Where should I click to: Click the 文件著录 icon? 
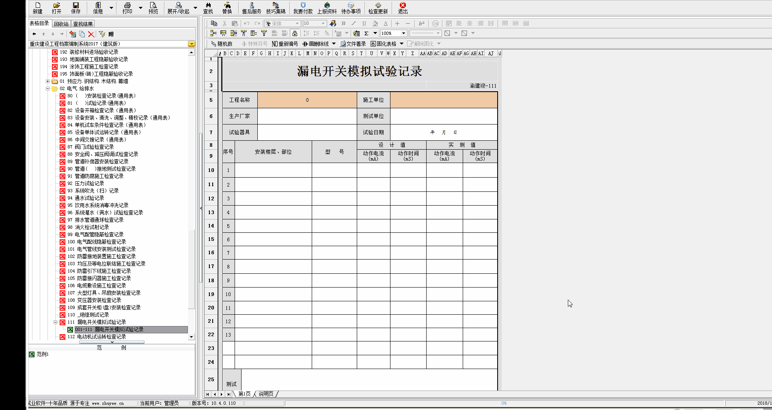click(353, 44)
